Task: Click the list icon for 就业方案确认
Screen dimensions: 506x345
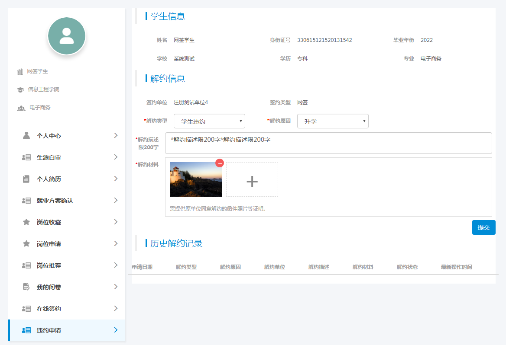Action: 26,201
